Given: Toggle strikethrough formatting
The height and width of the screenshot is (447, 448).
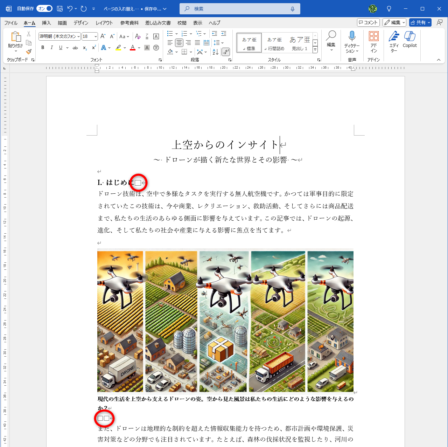Looking at the screenshot, I should click(x=75, y=48).
